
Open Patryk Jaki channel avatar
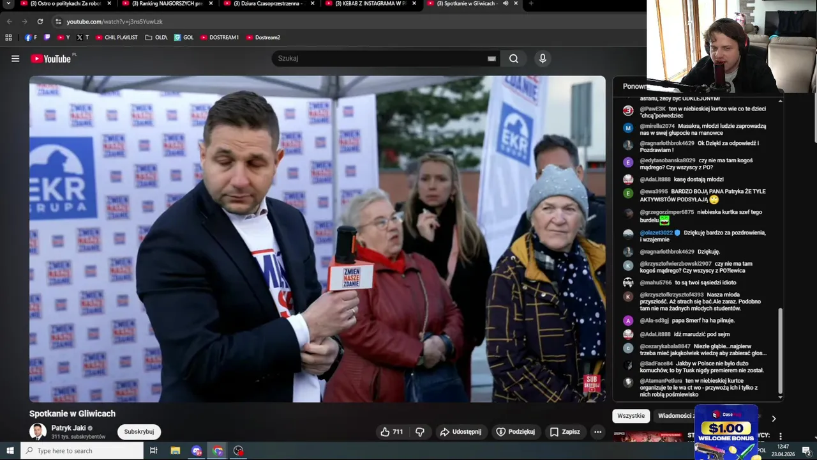tap(38, 432)
